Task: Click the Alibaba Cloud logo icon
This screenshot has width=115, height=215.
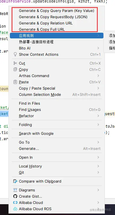Action: (15, 202)
